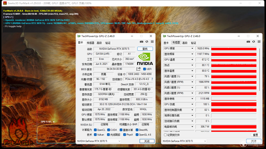Expand the 电路板功耗 sensor dropdown

(x=192, y=127)
